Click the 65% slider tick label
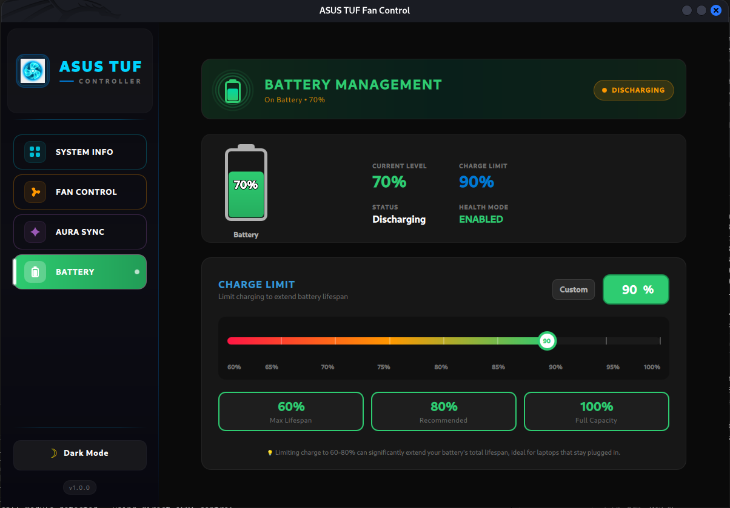Screen dimensions: 730x508 (x=272, y=368)
